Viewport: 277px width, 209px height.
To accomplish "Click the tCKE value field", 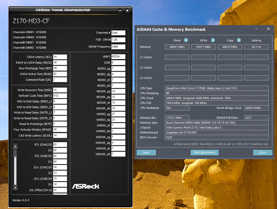I will tap(118, 63).
